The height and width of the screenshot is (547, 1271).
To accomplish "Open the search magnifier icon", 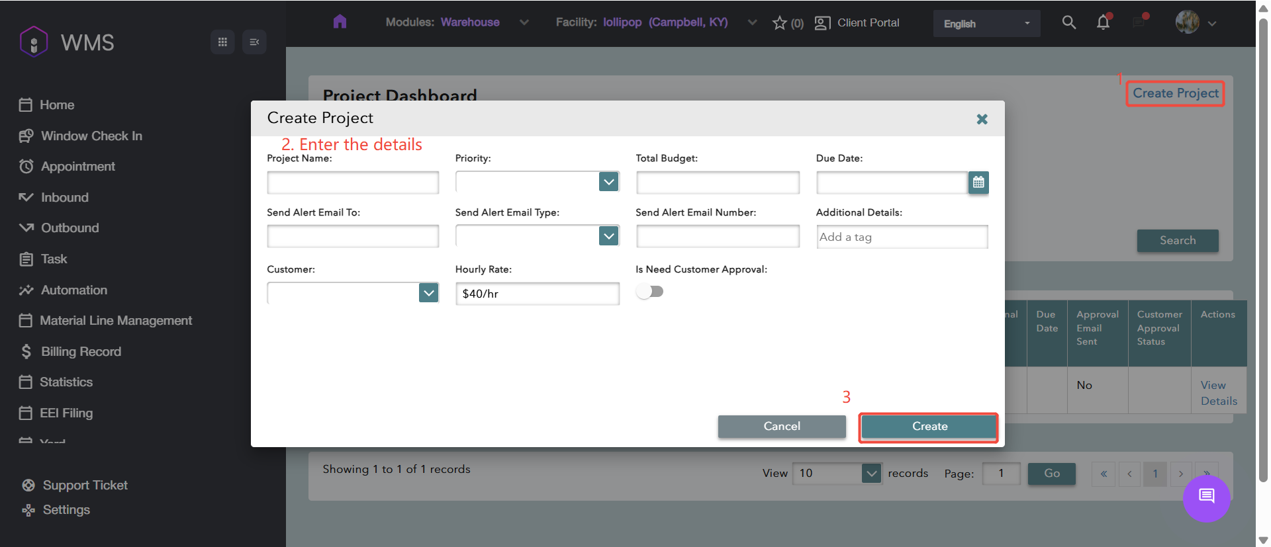I will click(1068, 22).
